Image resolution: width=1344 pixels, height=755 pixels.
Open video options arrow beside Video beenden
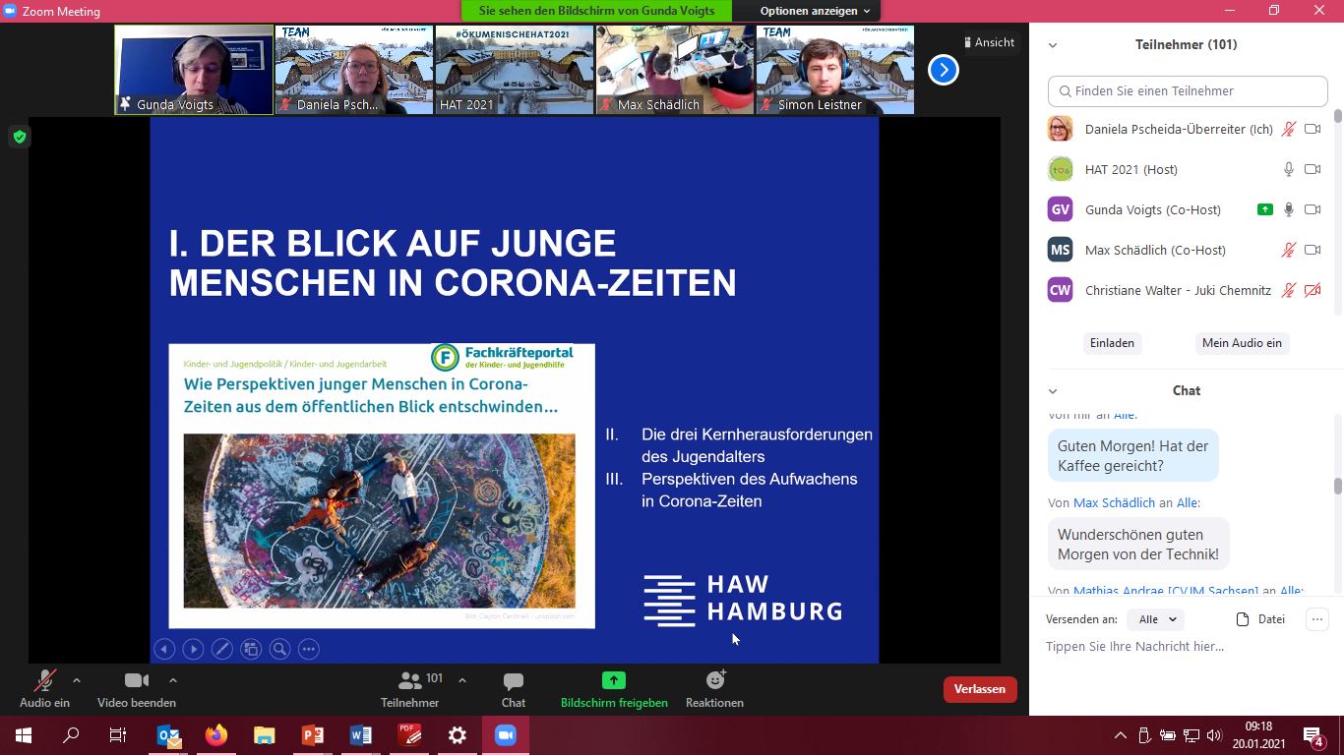(x=173, y=680)
